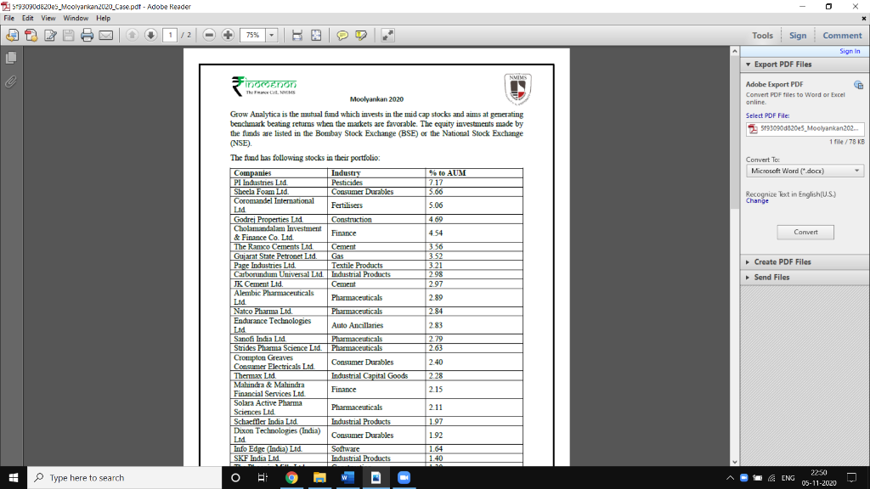
Task: Open the File menu
Action: (11, 16)
